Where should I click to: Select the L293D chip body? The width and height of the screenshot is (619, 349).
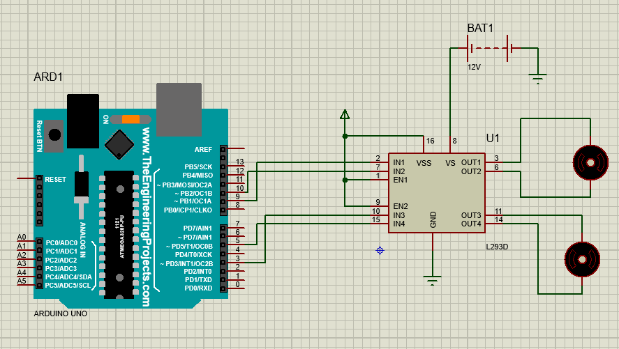pyautogui.click(x=437, y=193)
